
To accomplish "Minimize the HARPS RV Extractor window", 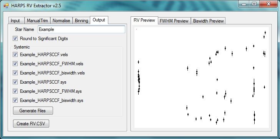I will click(x=244, y=4).
